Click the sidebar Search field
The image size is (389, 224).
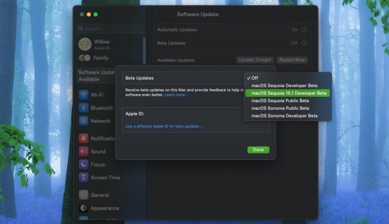click(111, 28)
